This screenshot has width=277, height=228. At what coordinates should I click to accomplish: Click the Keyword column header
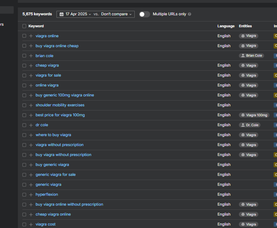coord(36,26)
